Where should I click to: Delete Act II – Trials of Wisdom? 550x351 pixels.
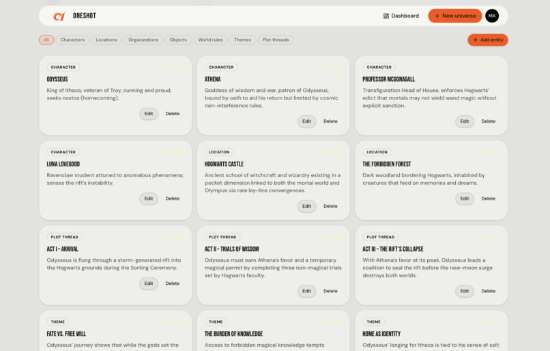[330, 291]
